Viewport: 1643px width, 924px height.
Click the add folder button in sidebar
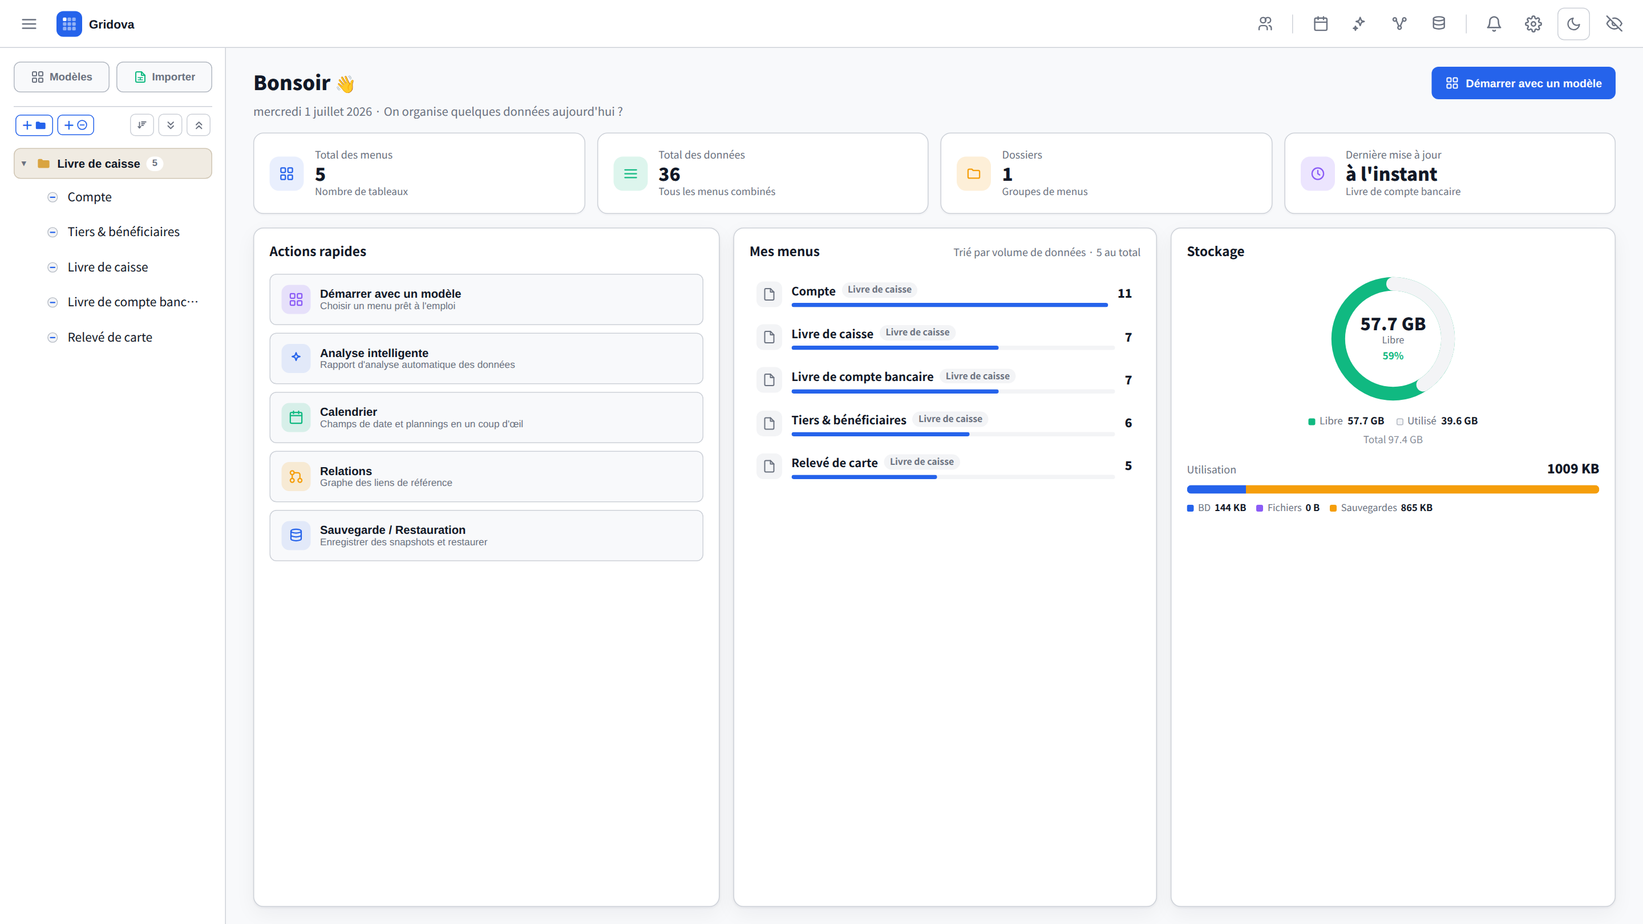pyautogui.click(x=34, y=125)
